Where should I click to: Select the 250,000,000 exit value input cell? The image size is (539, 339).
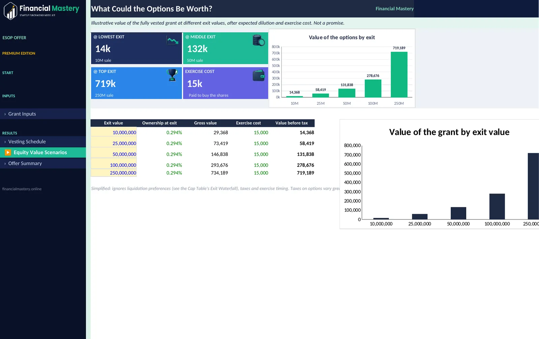tap(114, 173)
